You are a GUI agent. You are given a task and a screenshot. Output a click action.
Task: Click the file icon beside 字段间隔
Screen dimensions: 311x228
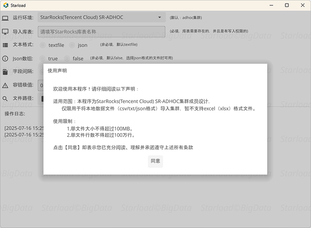click(5, 72)
